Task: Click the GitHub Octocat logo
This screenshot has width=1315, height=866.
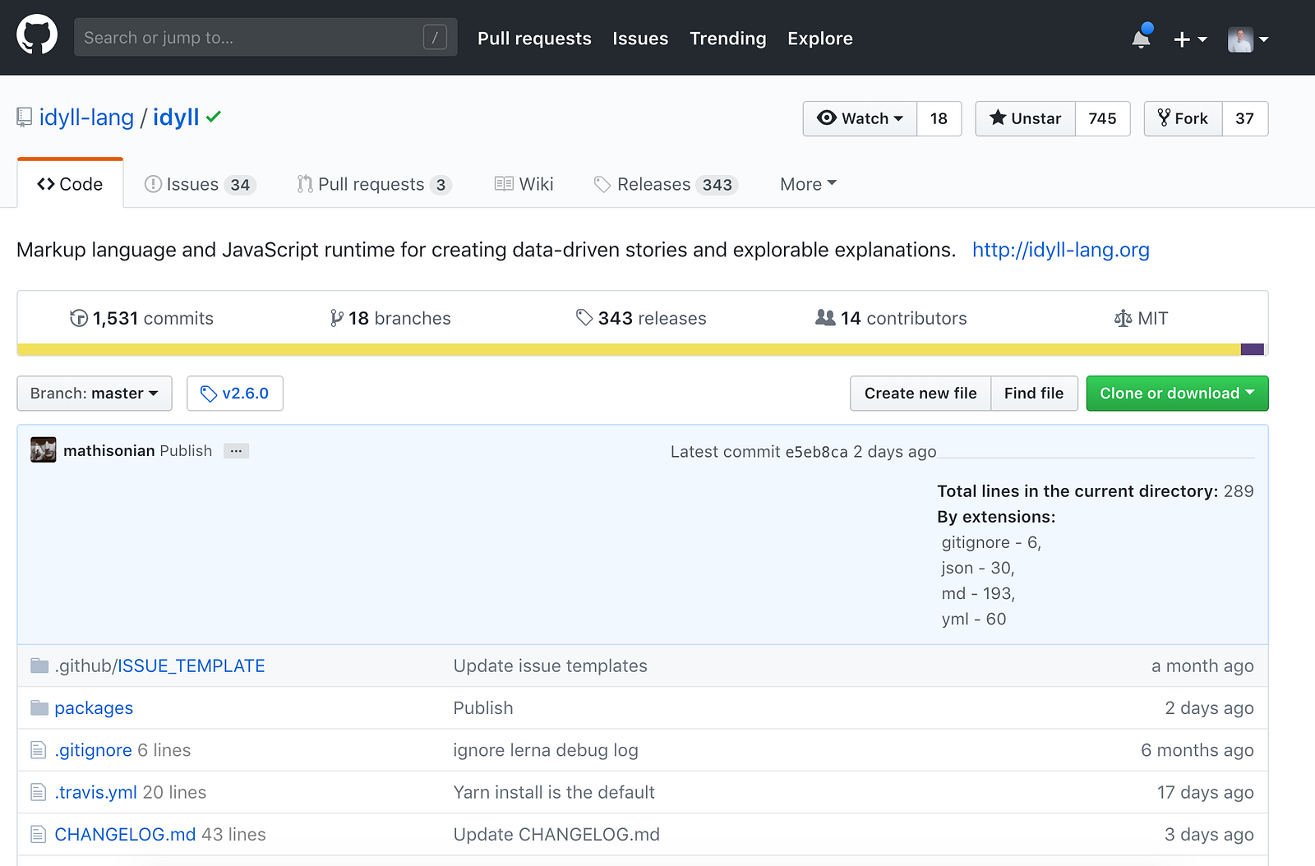Action: 37,37
